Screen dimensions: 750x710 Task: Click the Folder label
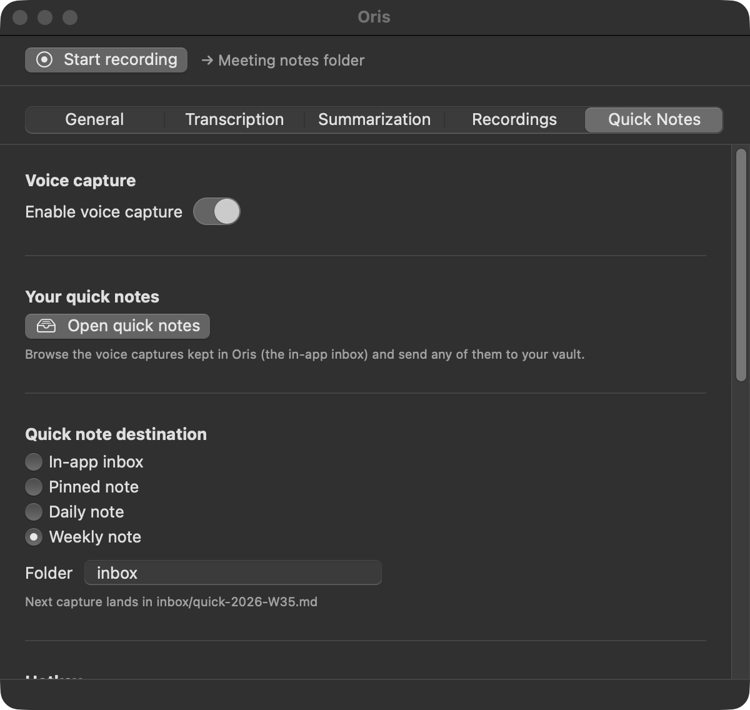[x=49, y=573]
